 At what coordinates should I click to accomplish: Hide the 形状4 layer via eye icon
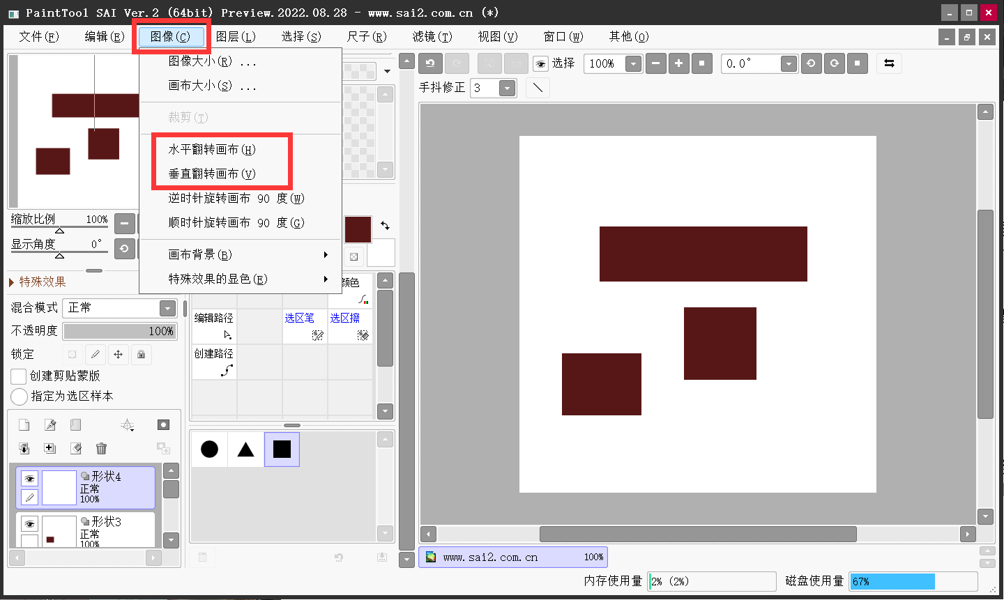pyautogui.click(x=29, y=479)
